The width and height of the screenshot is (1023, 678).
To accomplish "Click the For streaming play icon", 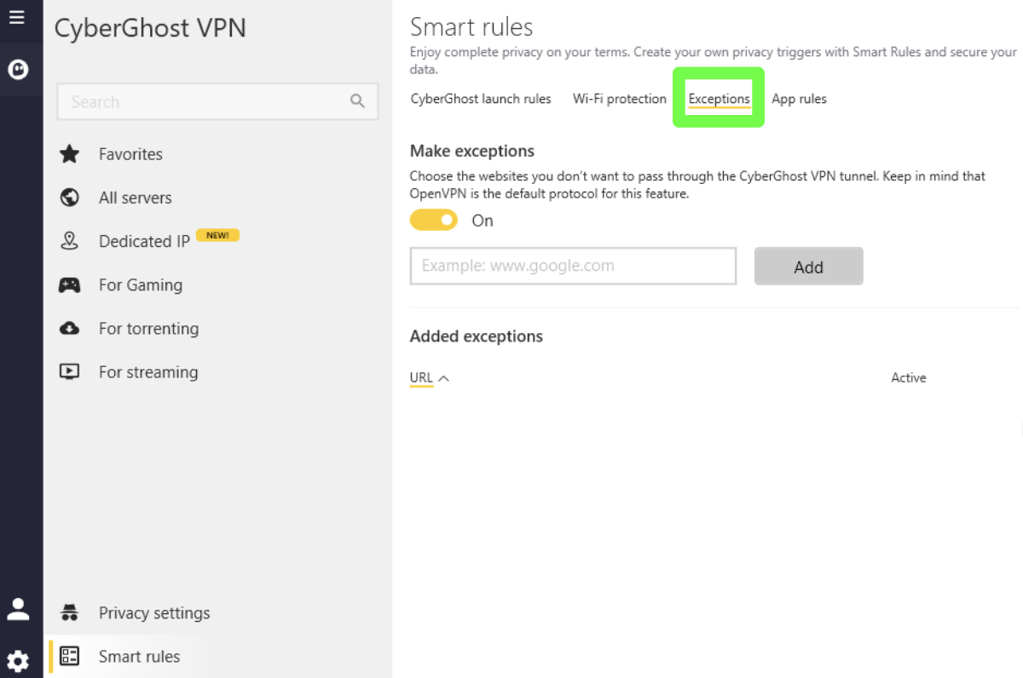I will [x=69, y=371].
